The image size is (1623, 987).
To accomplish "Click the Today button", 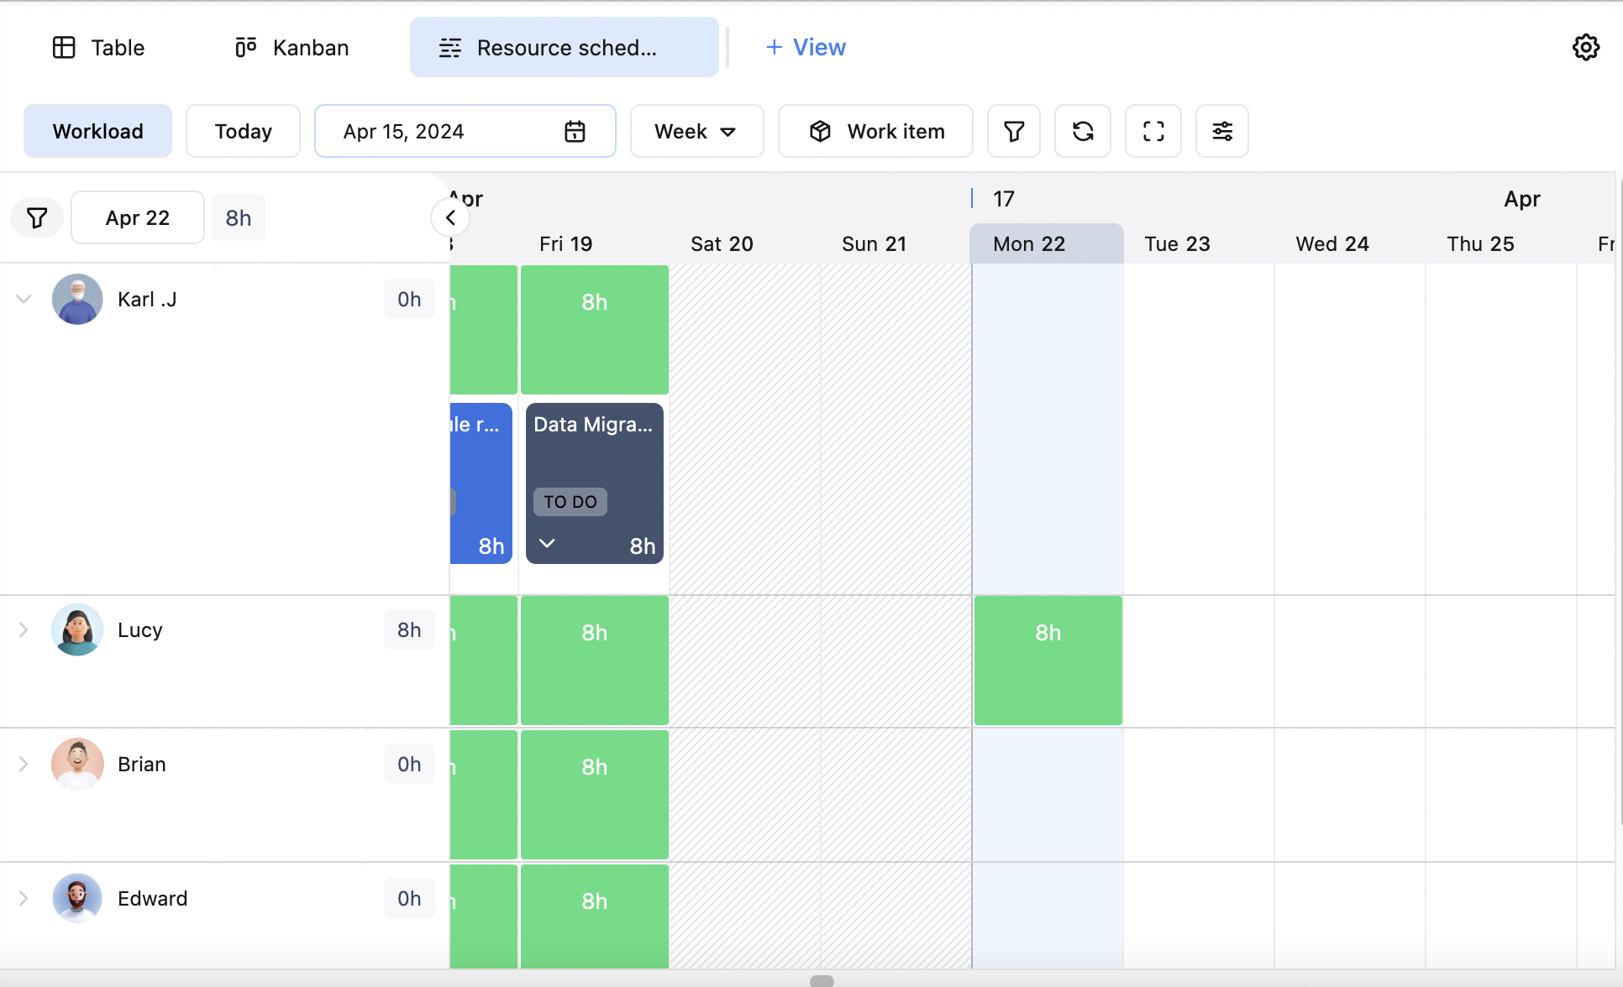I will click(243, 131).
